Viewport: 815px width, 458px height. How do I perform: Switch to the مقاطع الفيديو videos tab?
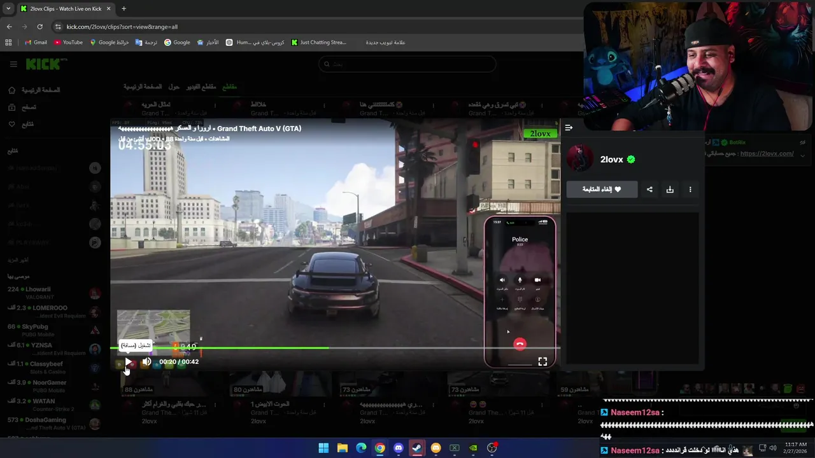pyautogui.click(x=201, y=87)
